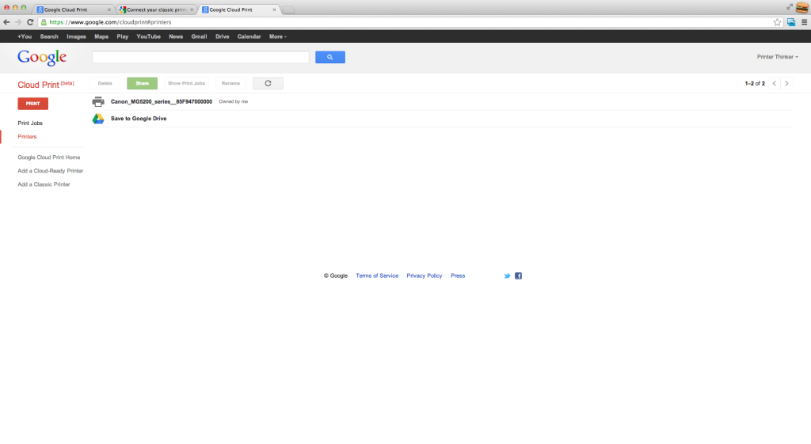Viewport: 811px width, 444px height.
Task: Click the browser forward arrow
Action: coord(18,22)
